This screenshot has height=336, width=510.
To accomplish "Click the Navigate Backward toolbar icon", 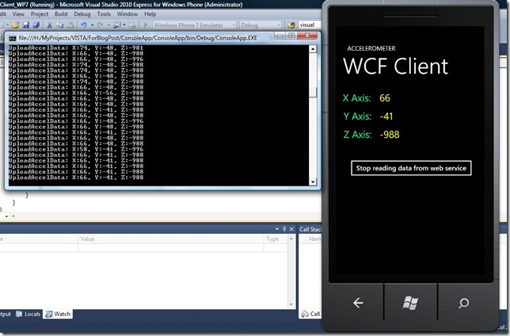I will tap(117, 25).
